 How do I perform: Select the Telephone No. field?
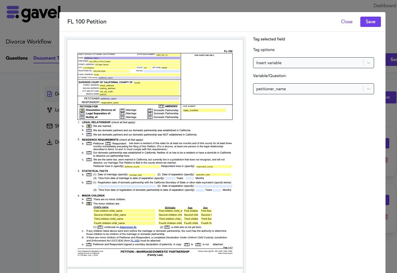[x=111, y=71]
